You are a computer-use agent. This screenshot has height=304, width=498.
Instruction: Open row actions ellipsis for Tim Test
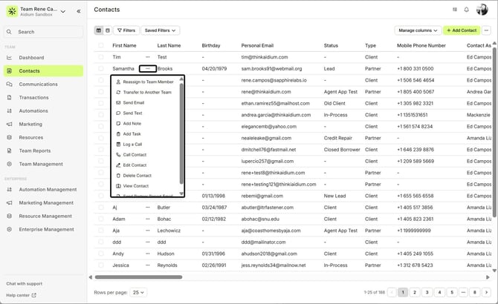[148, 57]
